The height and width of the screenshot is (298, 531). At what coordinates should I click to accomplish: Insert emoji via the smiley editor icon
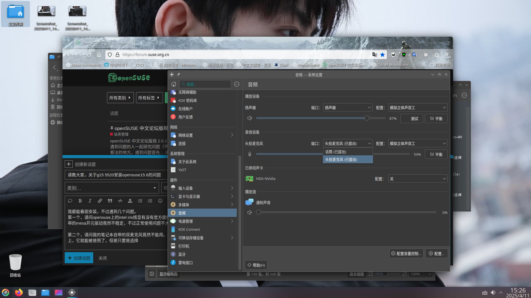160,201
